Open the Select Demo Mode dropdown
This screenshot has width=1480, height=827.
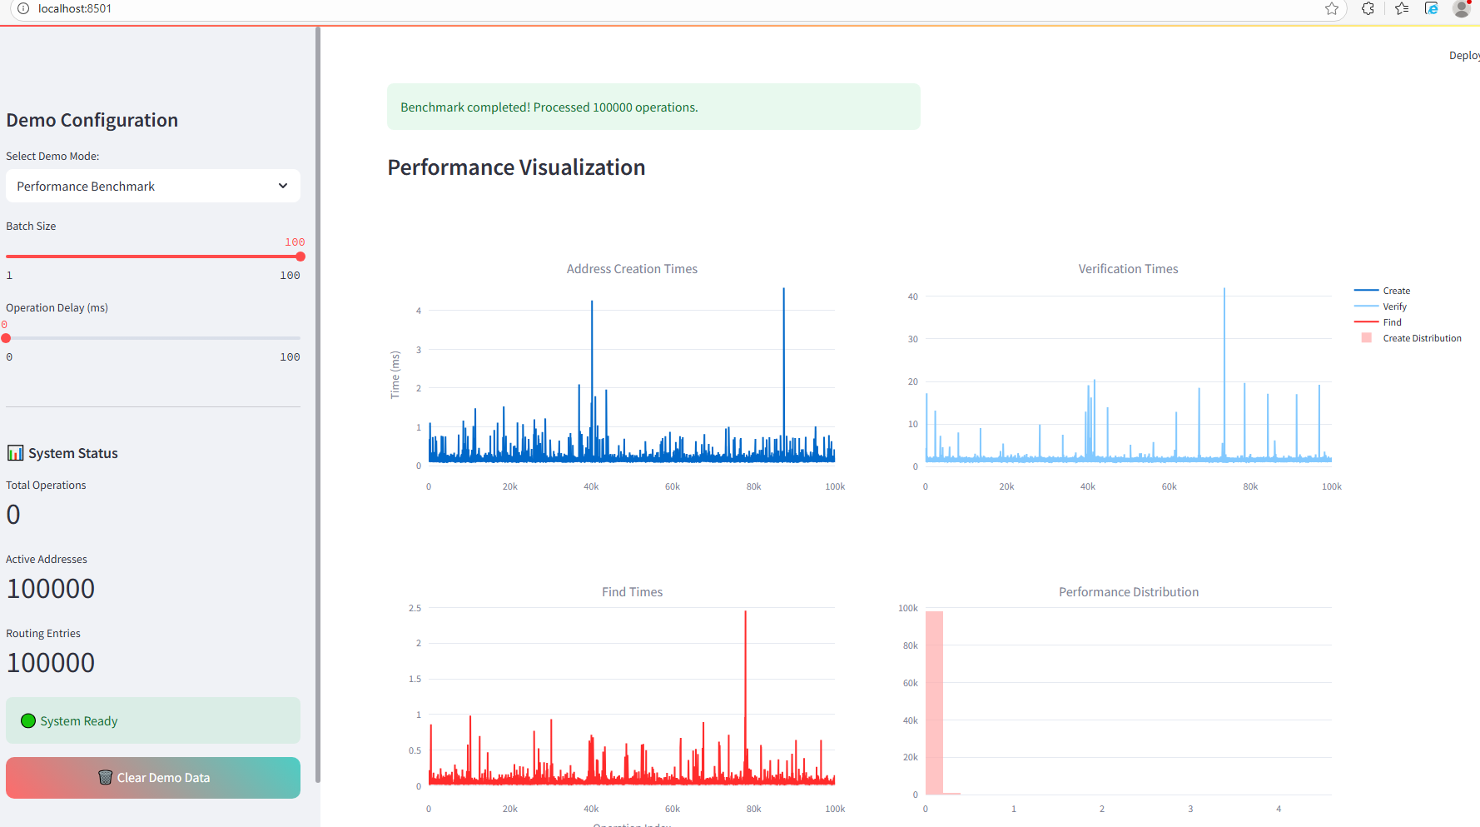152,187
